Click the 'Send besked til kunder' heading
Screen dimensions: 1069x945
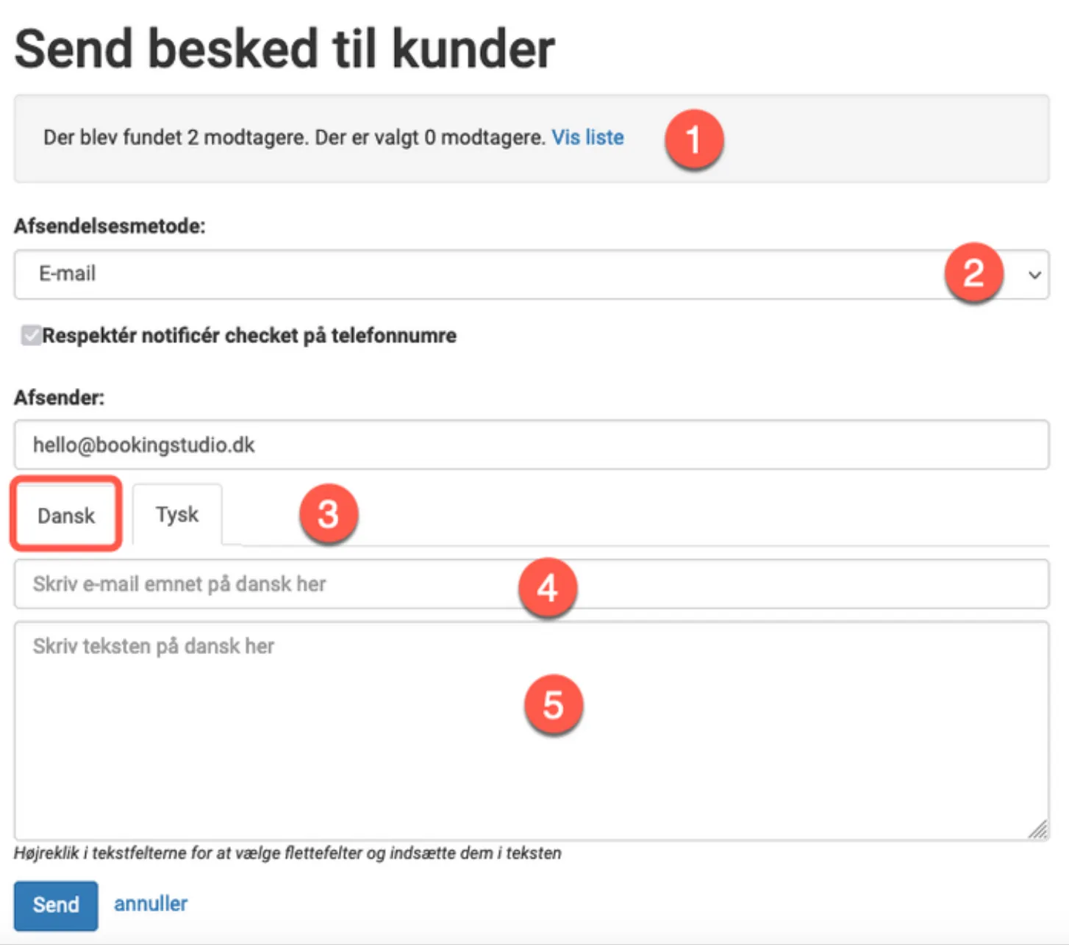pyautogui.click(x=285, y=49)
